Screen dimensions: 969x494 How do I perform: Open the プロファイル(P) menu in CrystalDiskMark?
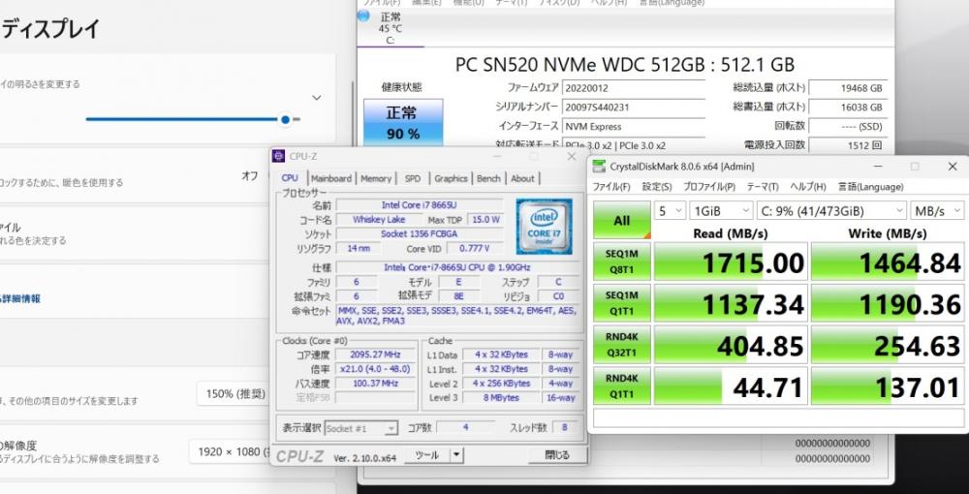click(709, 187)
